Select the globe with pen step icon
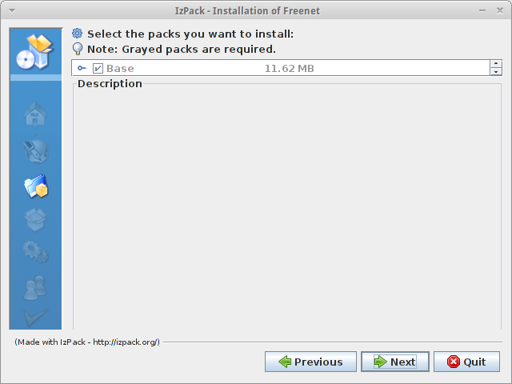 pyautogui.click(x=36, y=151)
